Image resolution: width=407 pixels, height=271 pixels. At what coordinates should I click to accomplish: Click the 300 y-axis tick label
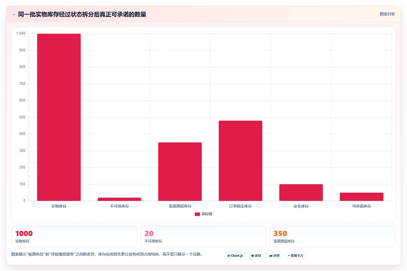point(22,151)
